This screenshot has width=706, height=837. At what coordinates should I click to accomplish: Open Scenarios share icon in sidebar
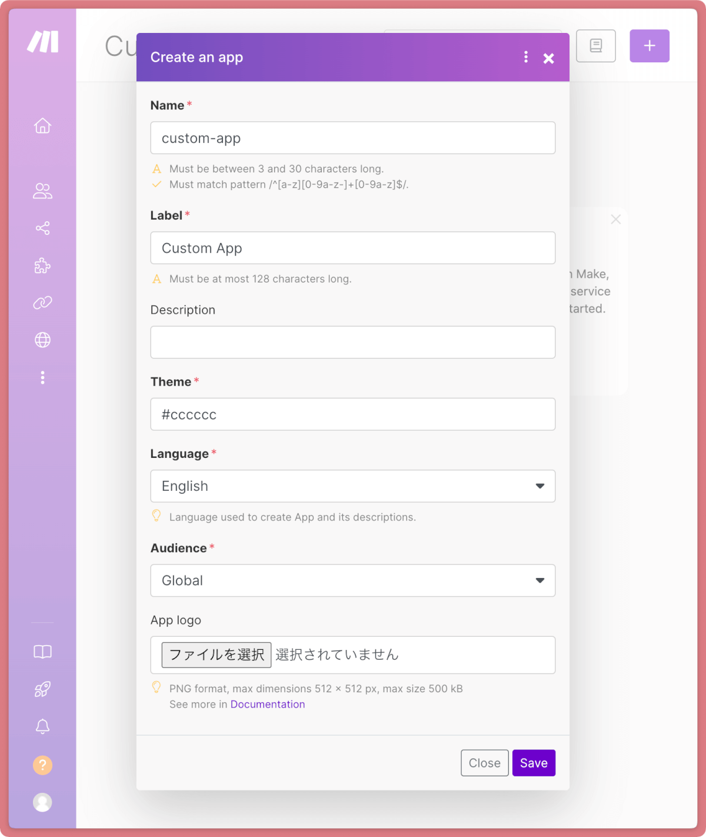pyautogui.click(x=42, y=228)
